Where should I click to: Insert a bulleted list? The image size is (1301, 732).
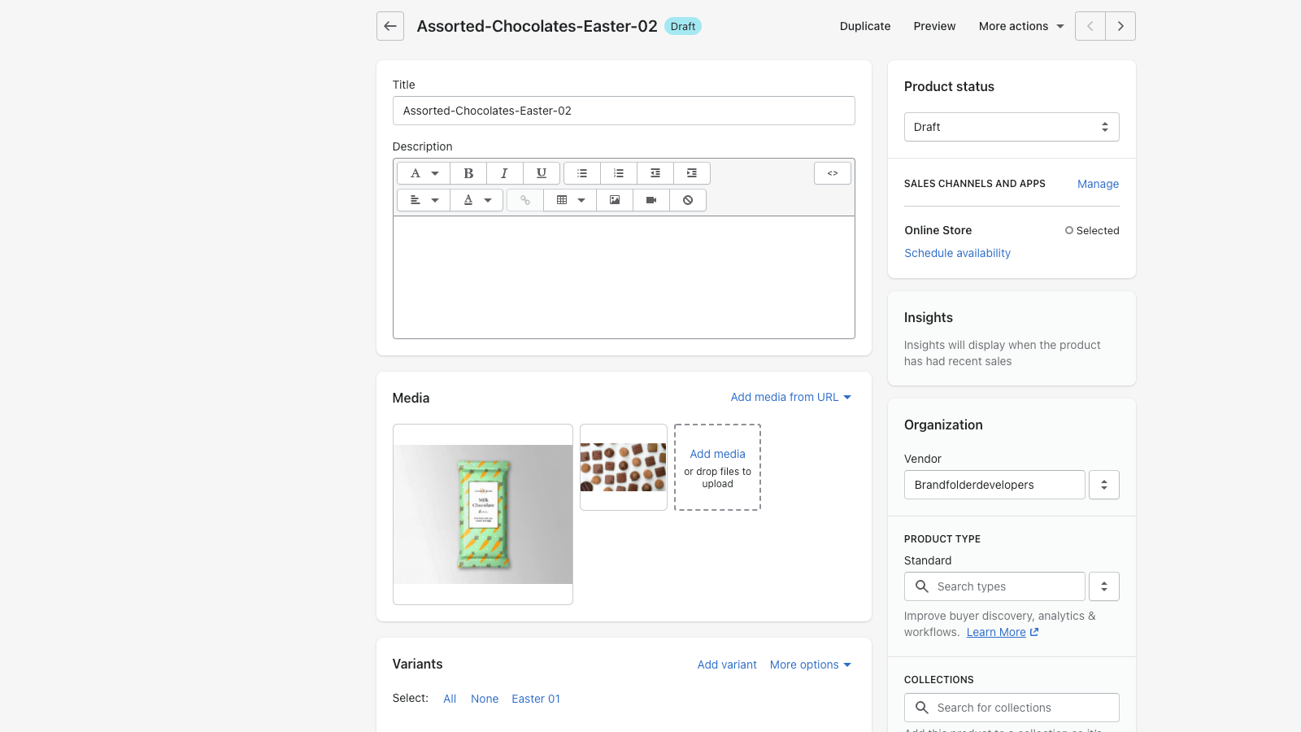(582, 173)
